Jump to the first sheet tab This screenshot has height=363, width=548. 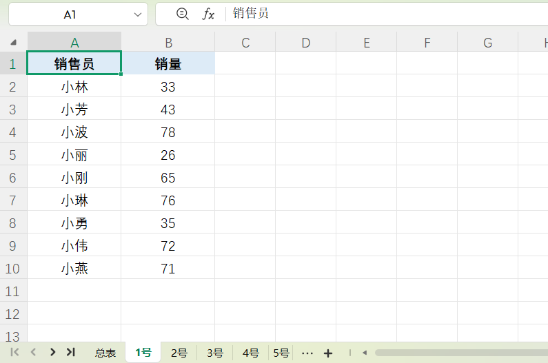click(14, 352)
